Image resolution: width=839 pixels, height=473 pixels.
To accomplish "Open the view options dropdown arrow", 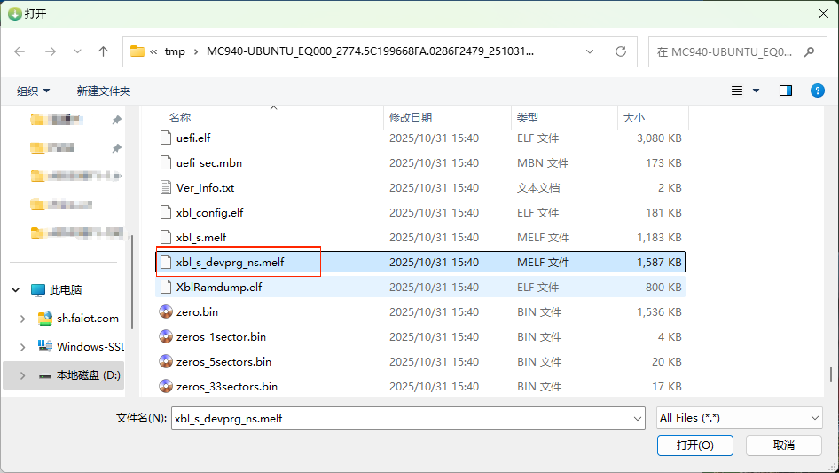I will click(756, 91).
